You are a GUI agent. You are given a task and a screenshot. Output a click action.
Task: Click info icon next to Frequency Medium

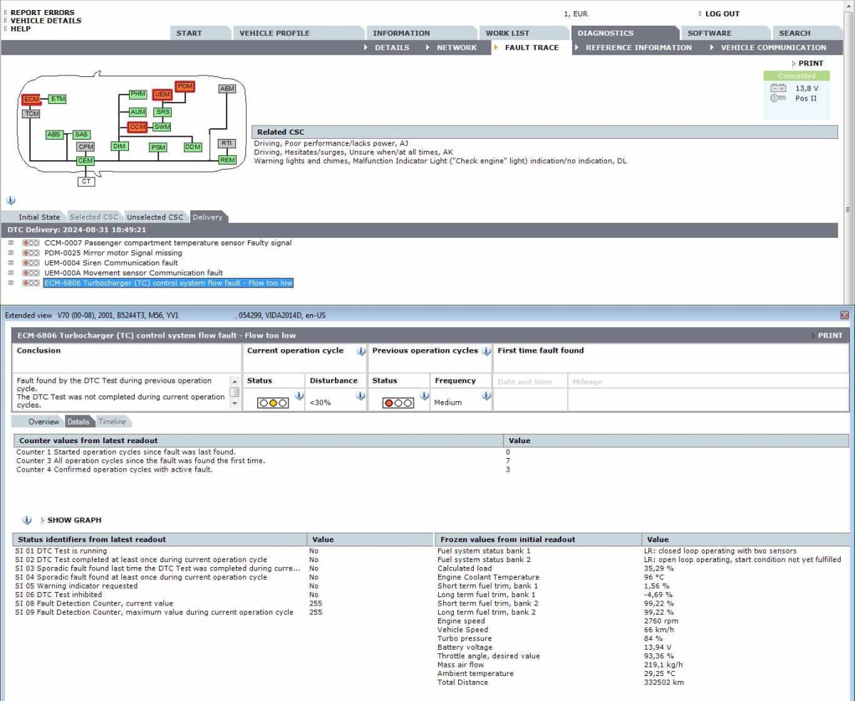pyautogui.click(x=486, y=396)
